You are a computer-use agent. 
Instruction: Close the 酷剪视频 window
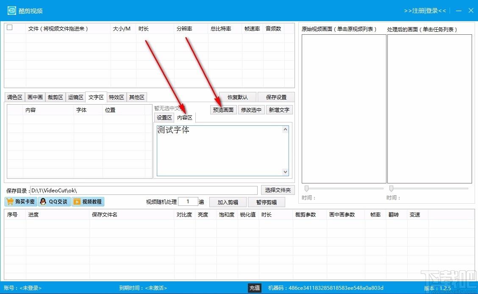[471, 10]
